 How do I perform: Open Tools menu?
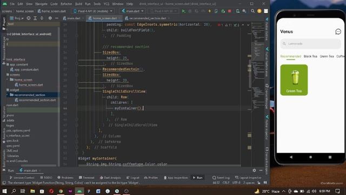97,4
